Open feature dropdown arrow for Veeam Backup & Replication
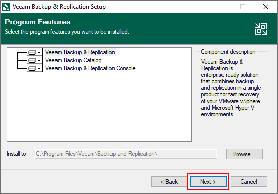The height and width of the screenshot is (194, 278). 39,52
